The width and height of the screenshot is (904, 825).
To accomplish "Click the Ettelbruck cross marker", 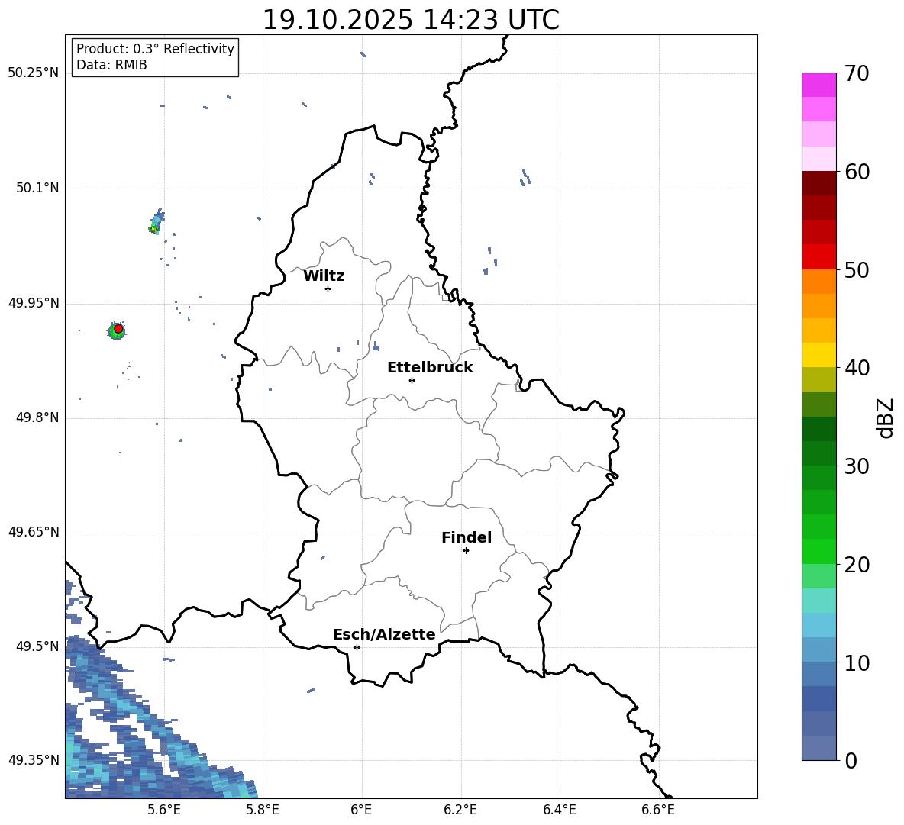I will click(x=412, y=380).
